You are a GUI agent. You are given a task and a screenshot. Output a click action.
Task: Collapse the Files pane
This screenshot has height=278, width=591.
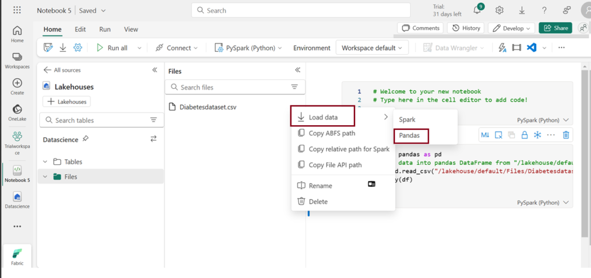[x=298, y=70]
